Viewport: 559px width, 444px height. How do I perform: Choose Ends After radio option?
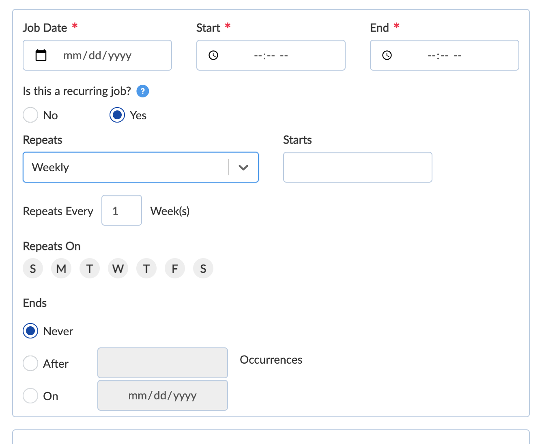[x=30, y=363]
